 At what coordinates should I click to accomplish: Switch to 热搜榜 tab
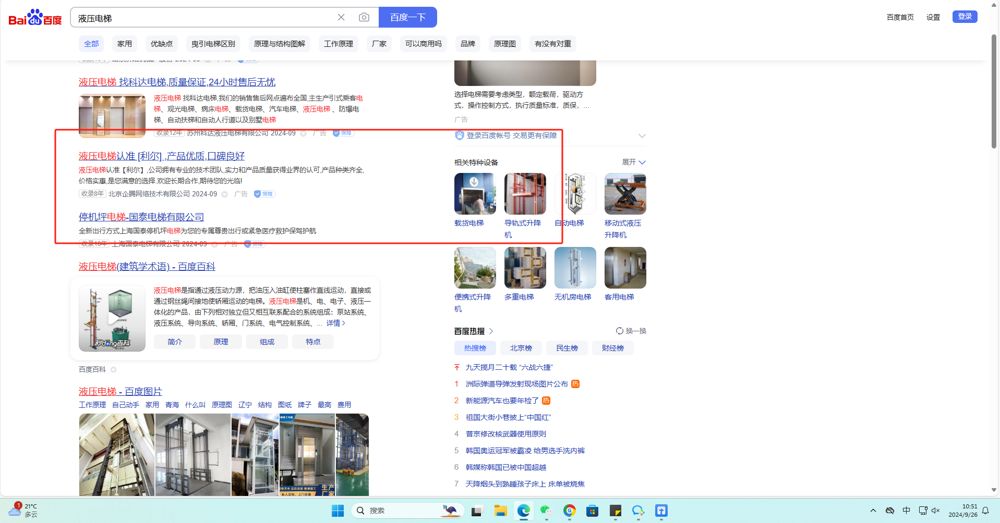pyautogui.click(x=475, y=348)
